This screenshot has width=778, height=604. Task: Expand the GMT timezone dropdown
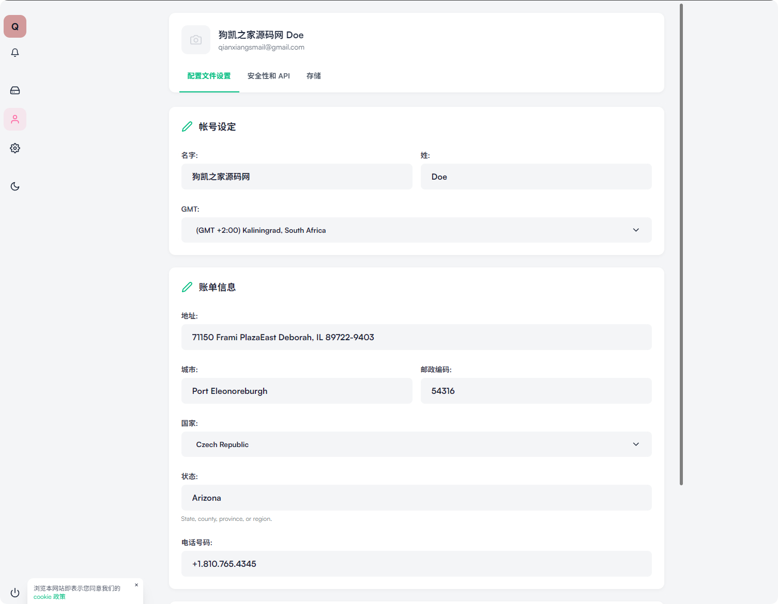tap(416, 230)
